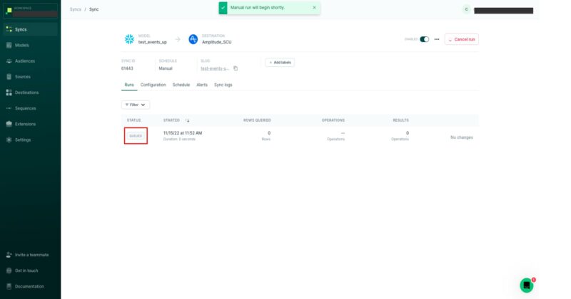
Task: Sort runs by Started column arrow
Action: (x=188, y=120)
